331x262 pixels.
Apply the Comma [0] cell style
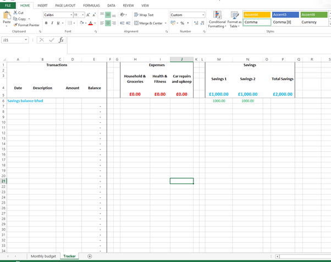click(285, 22)
